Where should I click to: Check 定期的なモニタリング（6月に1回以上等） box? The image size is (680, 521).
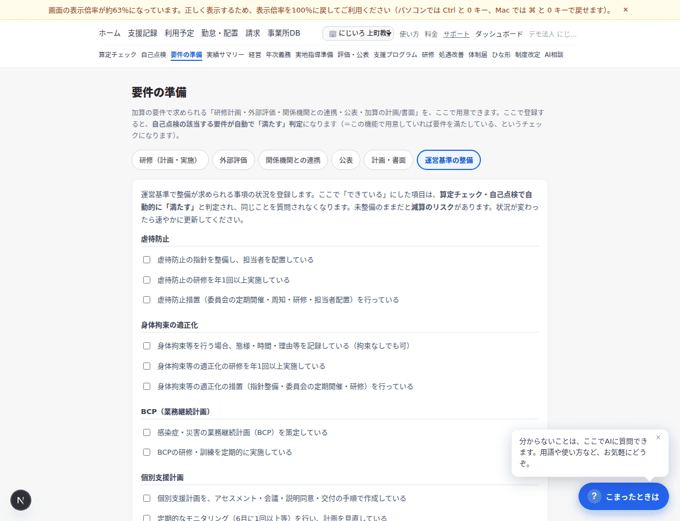point(146,518)
